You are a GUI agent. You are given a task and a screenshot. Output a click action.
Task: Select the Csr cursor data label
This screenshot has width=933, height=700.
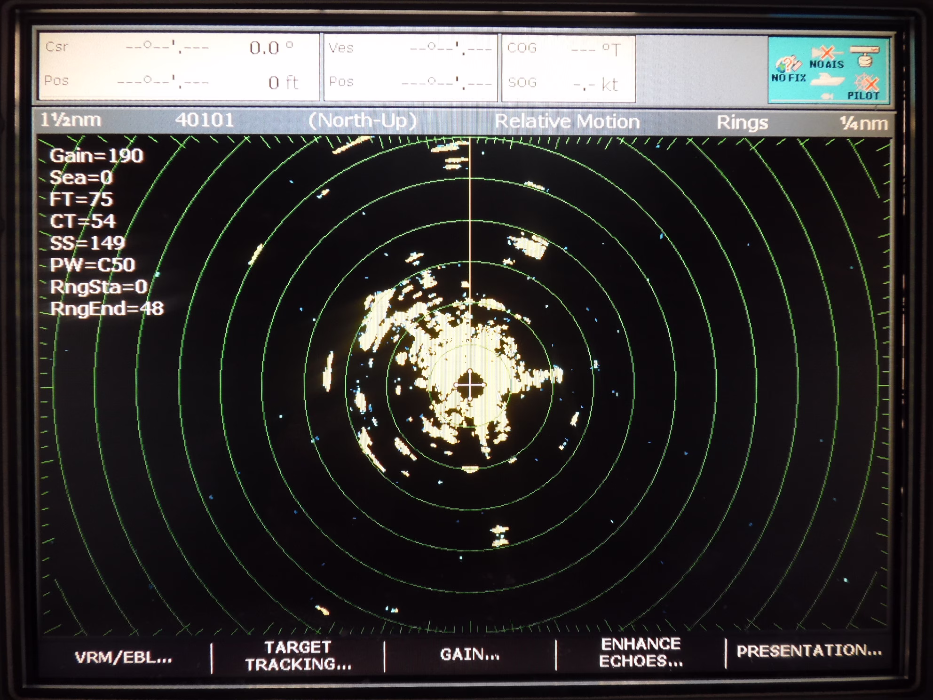pos(56,47)
